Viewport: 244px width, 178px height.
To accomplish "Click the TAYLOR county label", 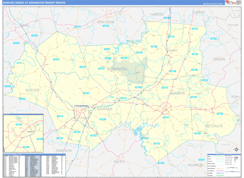I will [233, 25].
